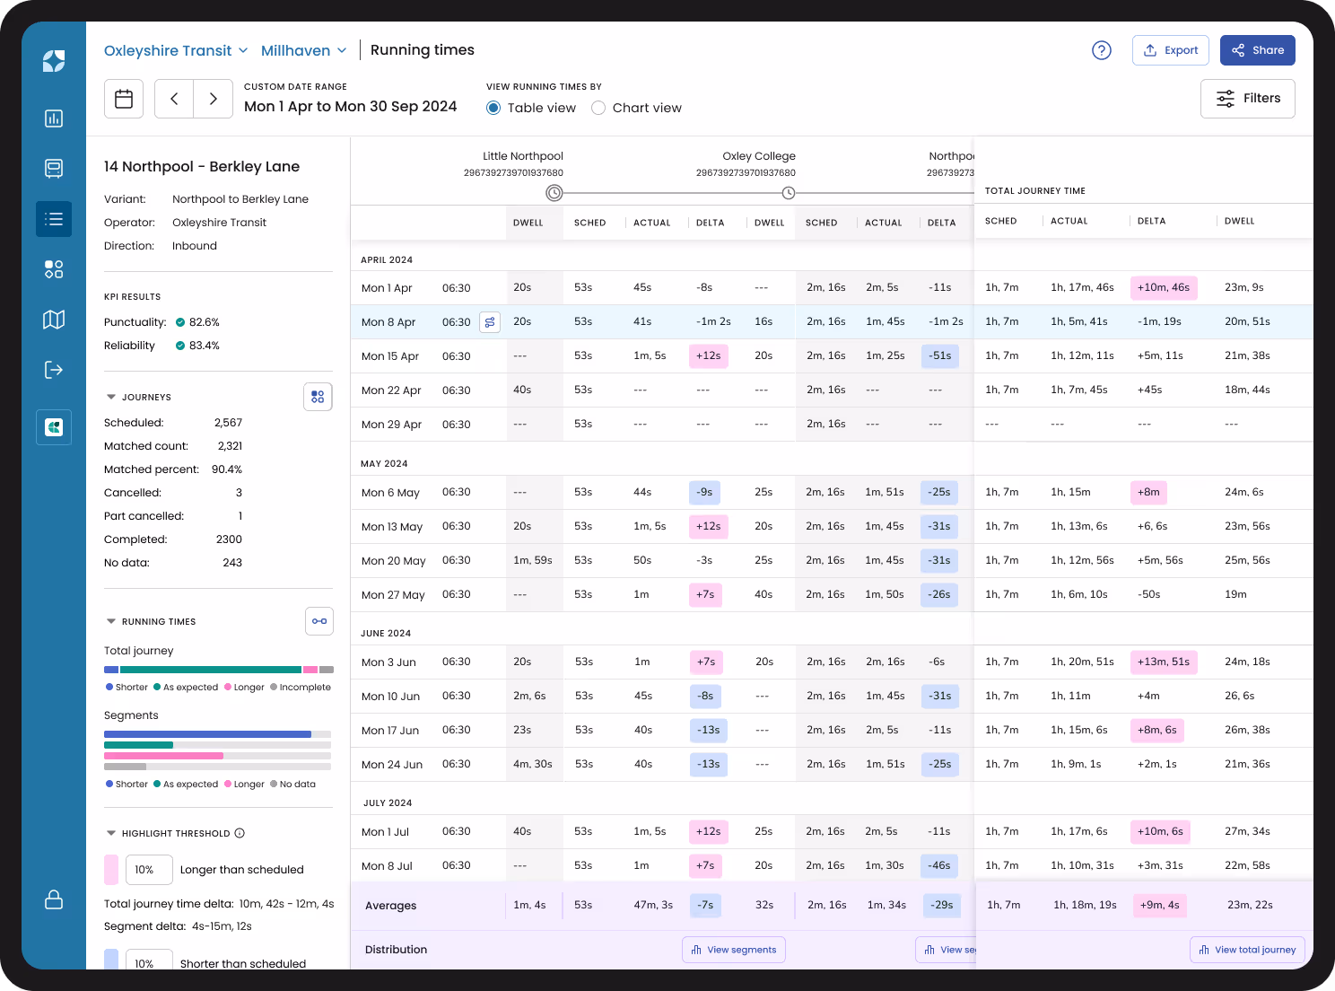Collapse the Running Times section
The height and width of the screenshot is (991, 1335).
tap(111, 620)
